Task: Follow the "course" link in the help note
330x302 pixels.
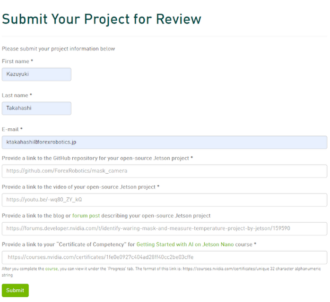Action: pos(51,269)
